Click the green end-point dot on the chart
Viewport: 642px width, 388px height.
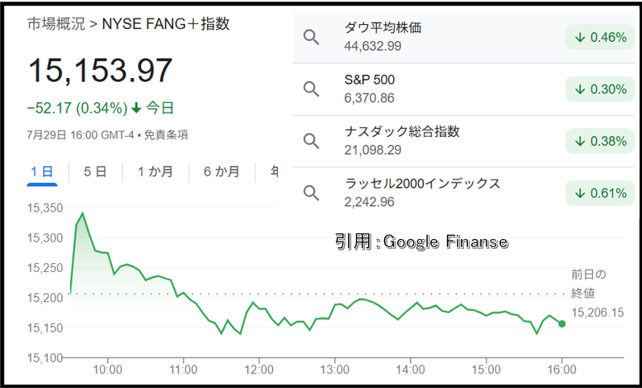point(562,324)
